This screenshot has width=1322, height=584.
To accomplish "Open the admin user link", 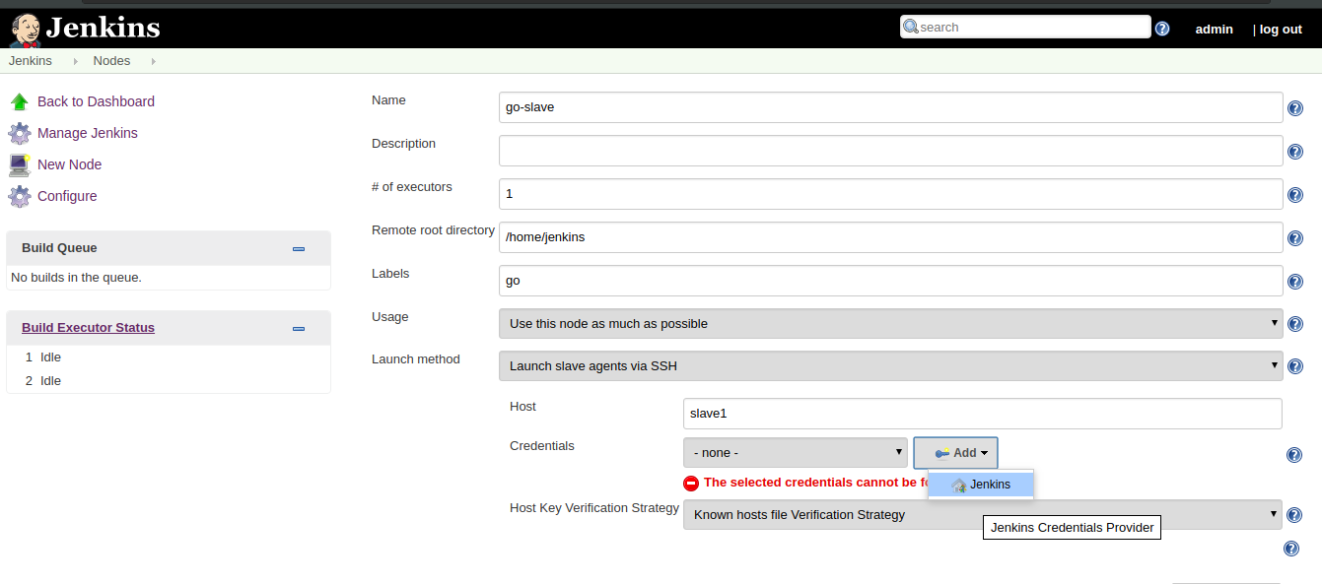I will [x=1215, y=30].
